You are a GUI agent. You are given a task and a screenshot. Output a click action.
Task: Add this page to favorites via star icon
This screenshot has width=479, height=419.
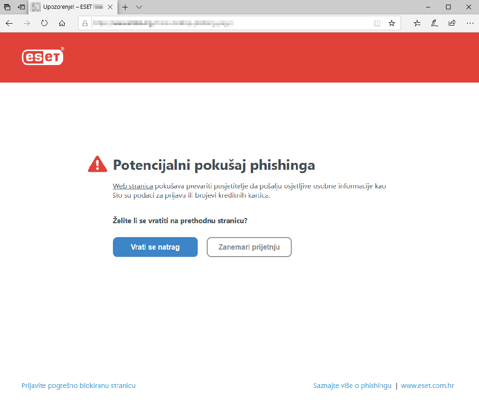click(x=392, y=23)
